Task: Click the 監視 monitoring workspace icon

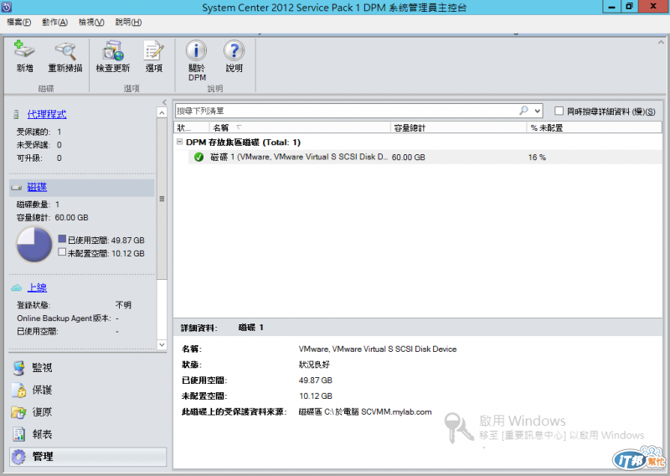Action: pyautogui.click(x=18, y=368)
